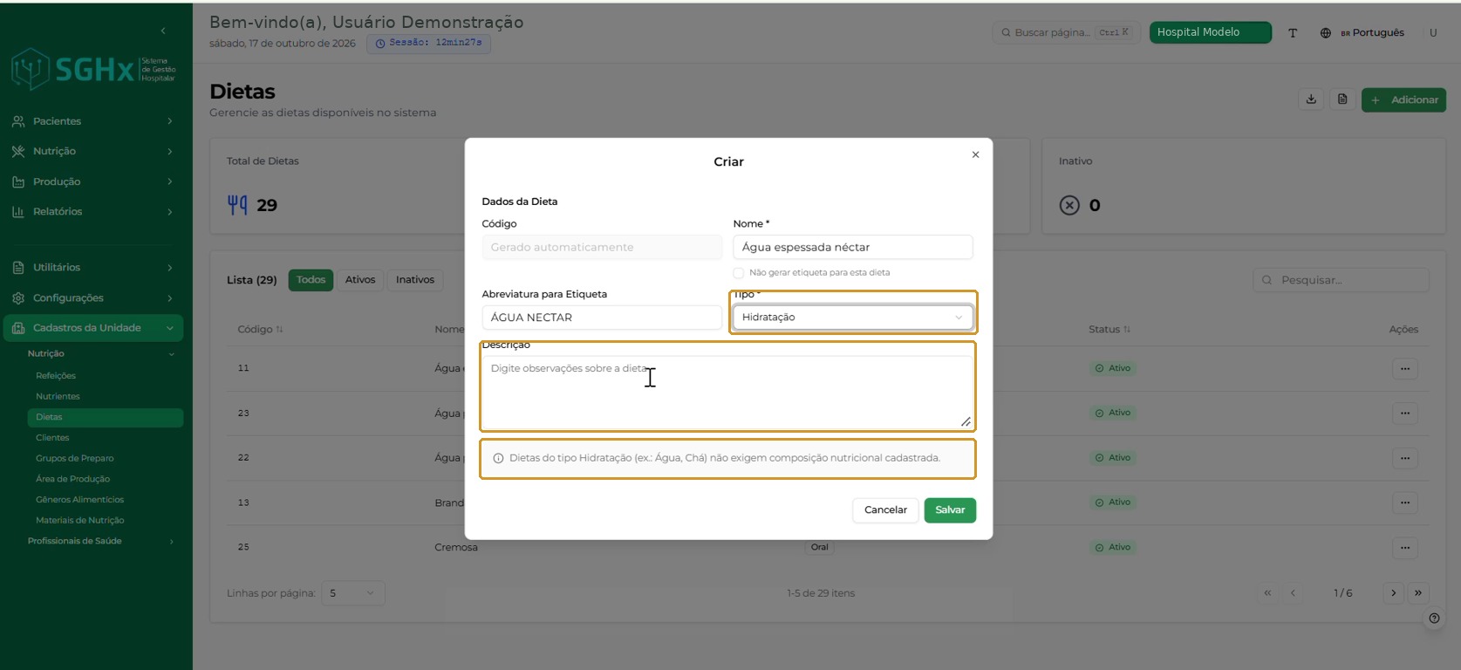
Task: Check 'Não gerar etiqueta para esta dieta'
Action: tap(739, 273)
